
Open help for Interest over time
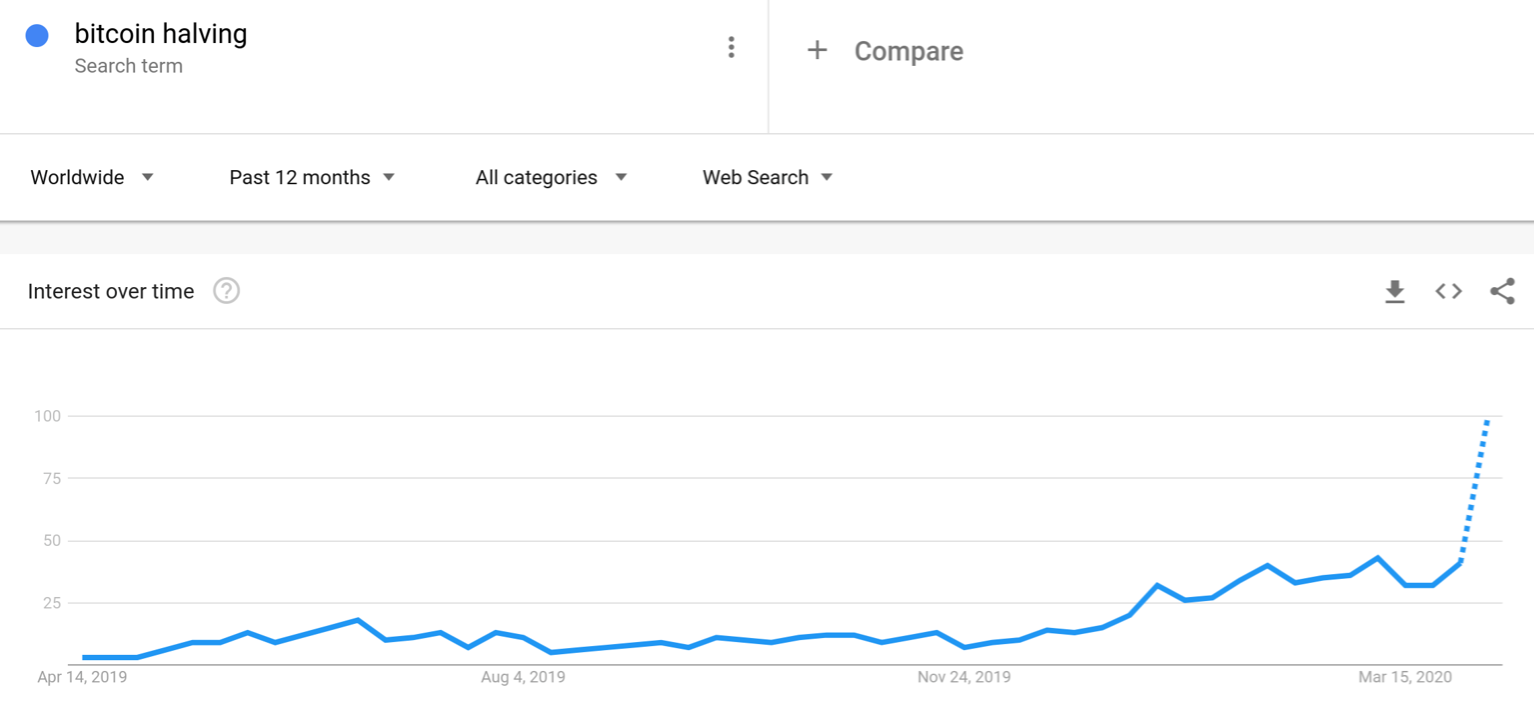click(227, 291)
